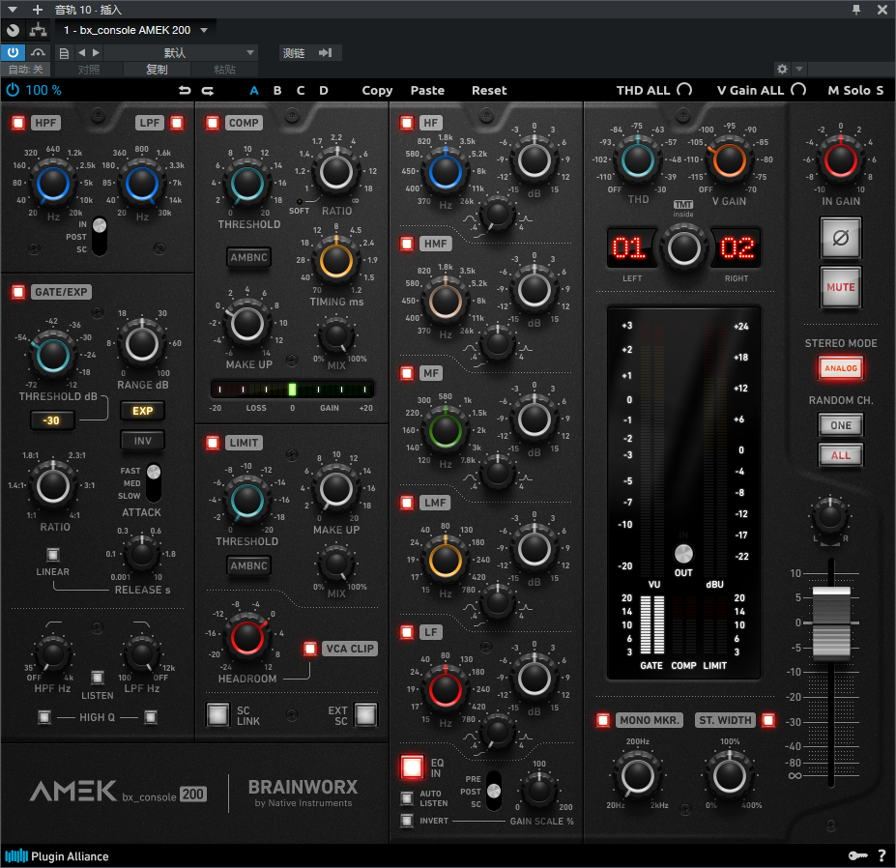Open the insert menu triangle at top-left

(x=13, y=10)
